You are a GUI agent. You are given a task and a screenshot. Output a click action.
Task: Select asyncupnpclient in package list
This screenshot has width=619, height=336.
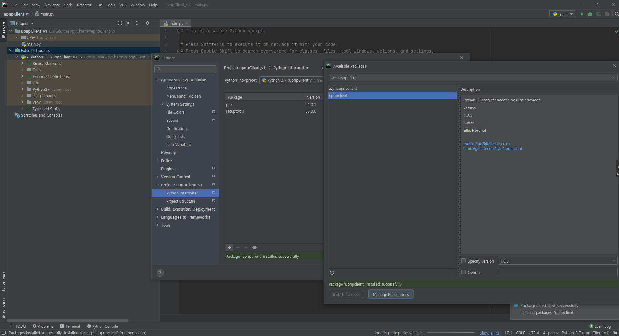pos(392,88)
